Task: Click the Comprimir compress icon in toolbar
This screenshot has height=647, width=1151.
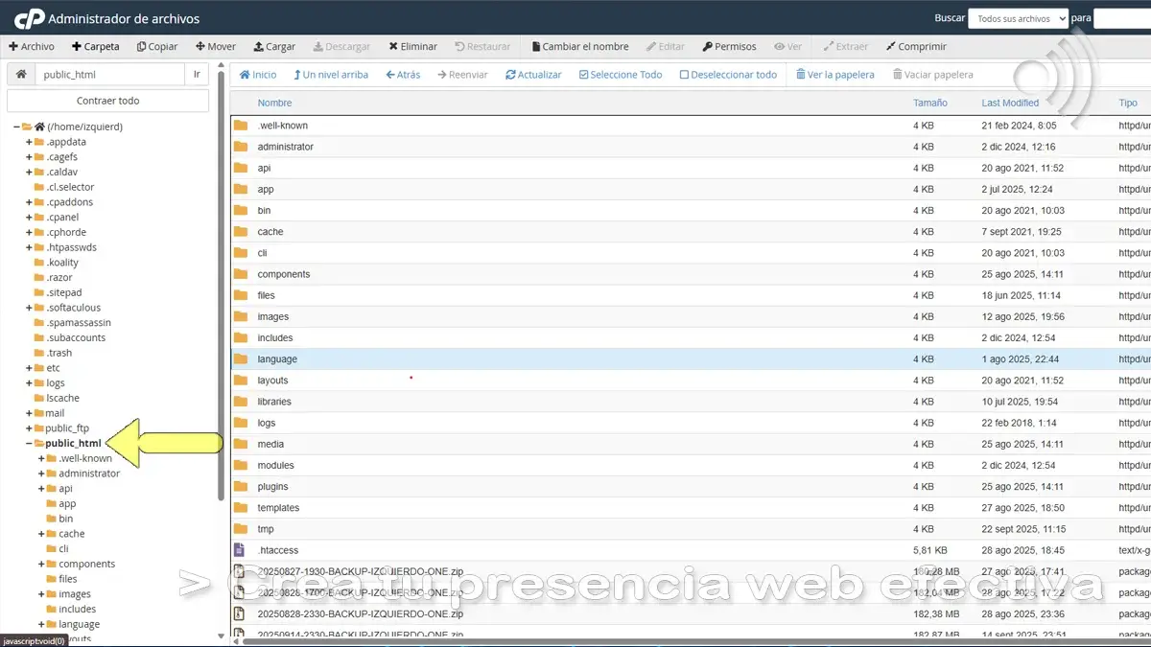Action: pyautogui.click(x=891, y=47)
